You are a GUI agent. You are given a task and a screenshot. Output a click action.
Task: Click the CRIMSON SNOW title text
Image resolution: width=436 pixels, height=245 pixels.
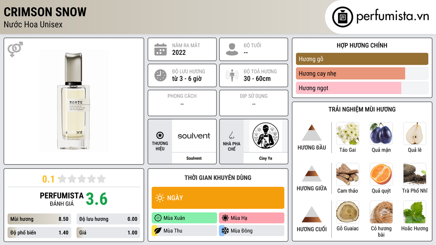coord(45,12)
